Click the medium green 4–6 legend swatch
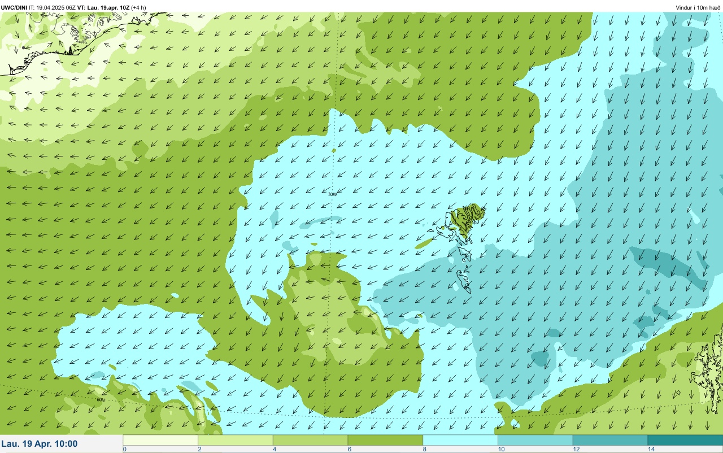Screen dimensions: 723x453 pyautogui.click(x=310, y=440)
